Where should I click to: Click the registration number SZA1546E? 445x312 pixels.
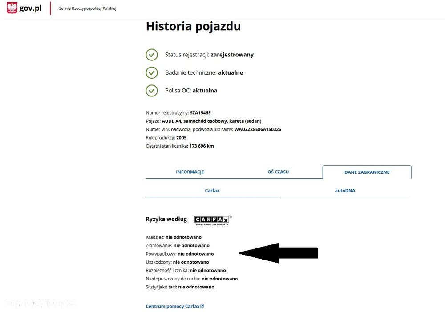(x=200, y=113)
